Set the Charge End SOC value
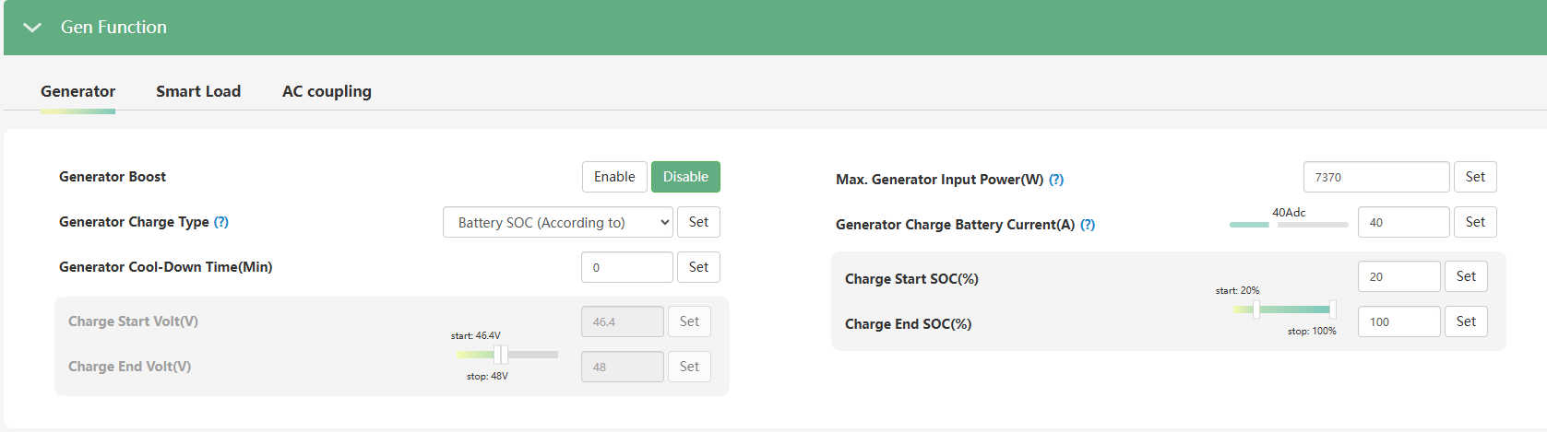1547x432 pixels. click(x=1466, y=321)
